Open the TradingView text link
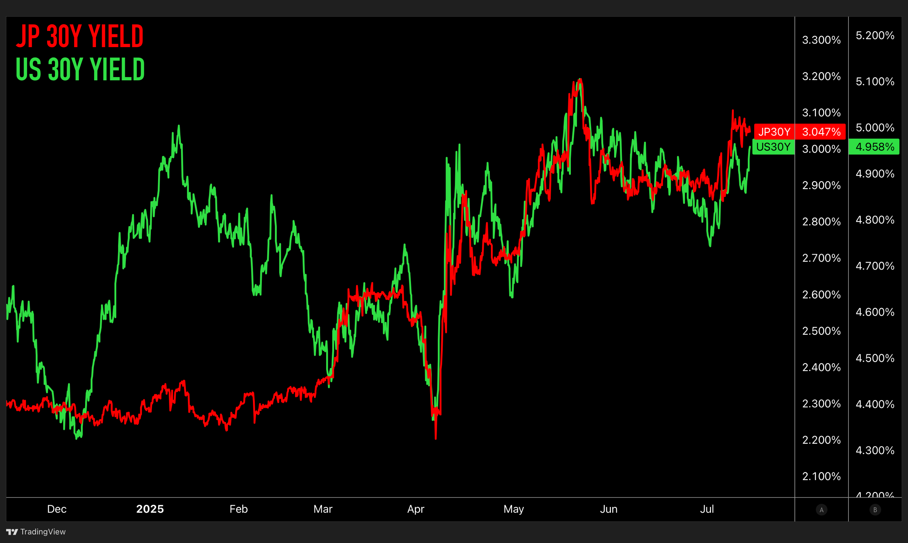908x543 pixels. (43, 532)
